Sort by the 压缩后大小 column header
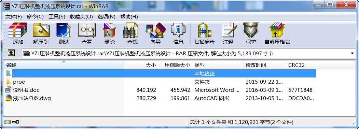This screenshot has width=359, height=129. coord(175,65)
